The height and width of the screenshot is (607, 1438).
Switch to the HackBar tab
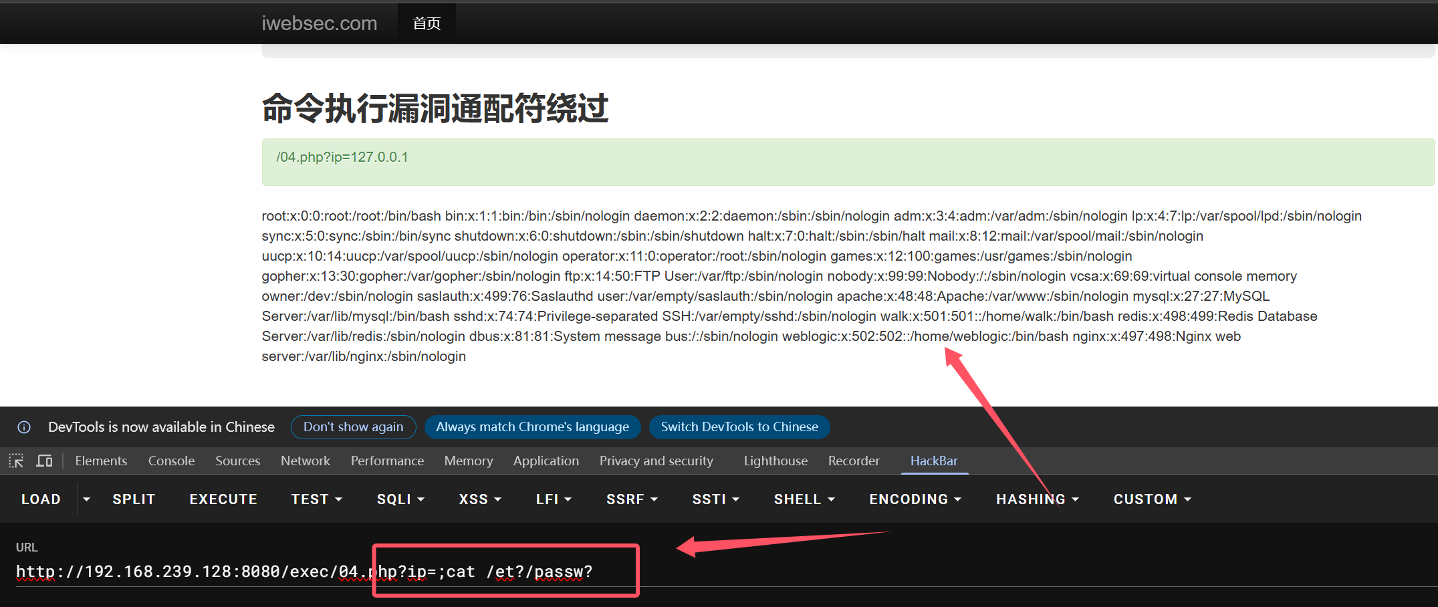tap(934, 461)
